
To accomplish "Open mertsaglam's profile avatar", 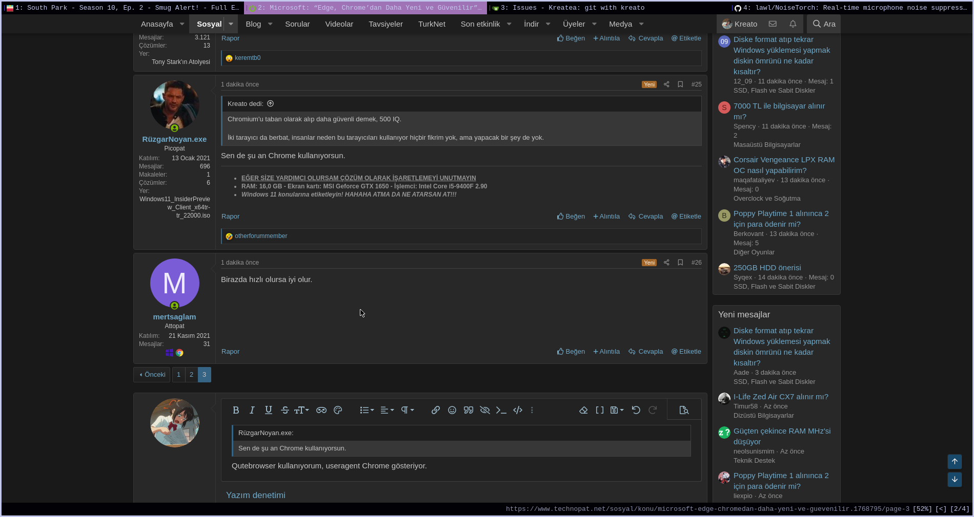I will (x=174, y=283).
